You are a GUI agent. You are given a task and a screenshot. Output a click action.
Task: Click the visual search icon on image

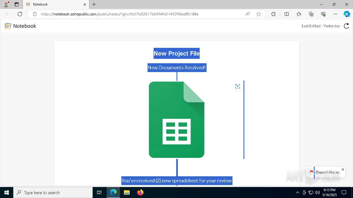[x=237, y=86]
